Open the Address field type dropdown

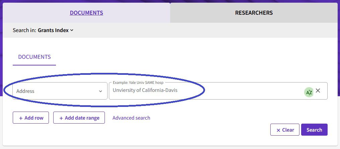coord(55,91)
